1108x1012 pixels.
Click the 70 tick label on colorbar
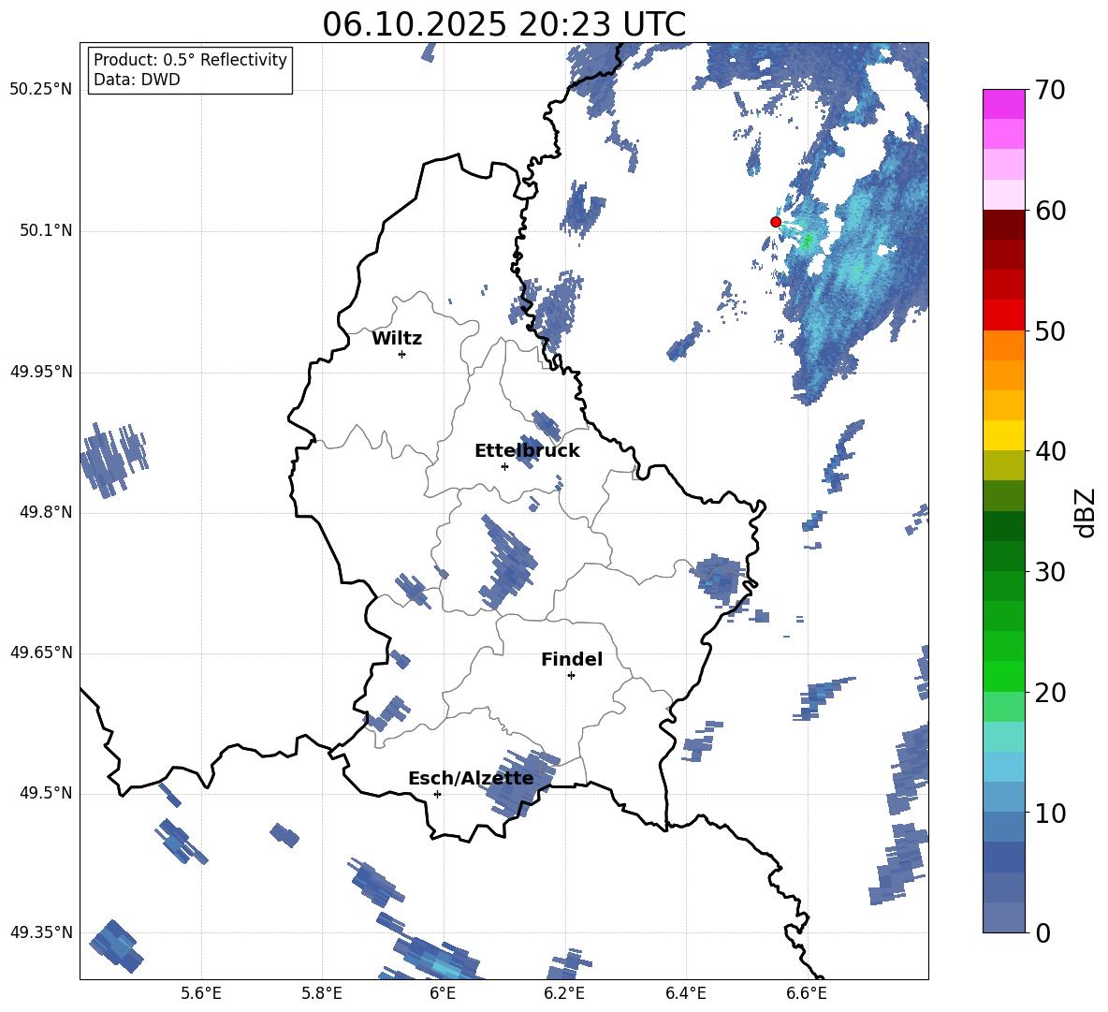click(1050, 90)
